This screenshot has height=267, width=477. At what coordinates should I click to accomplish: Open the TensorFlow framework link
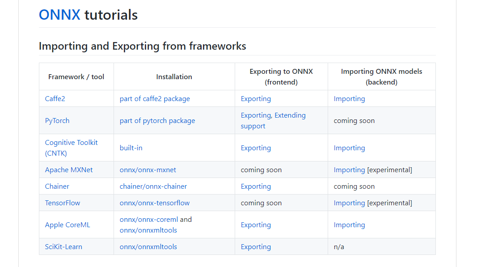(62, 203)
